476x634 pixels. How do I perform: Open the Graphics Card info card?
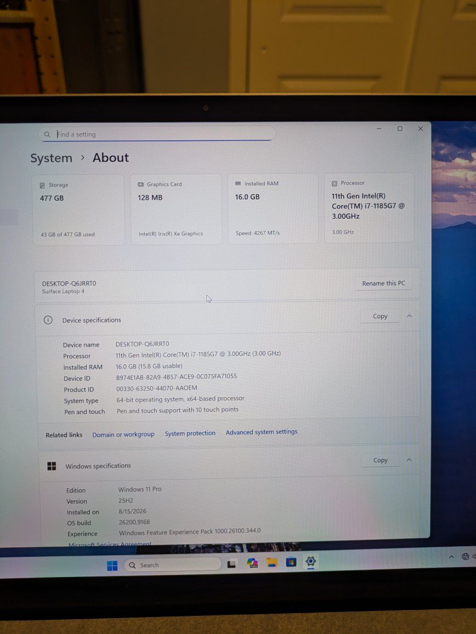[x=176, y=209]
